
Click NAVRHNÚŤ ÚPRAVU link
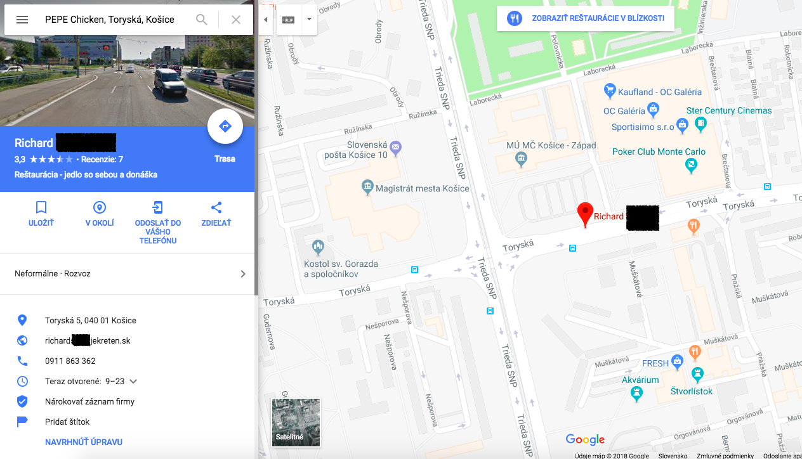(x=84, y=442)
